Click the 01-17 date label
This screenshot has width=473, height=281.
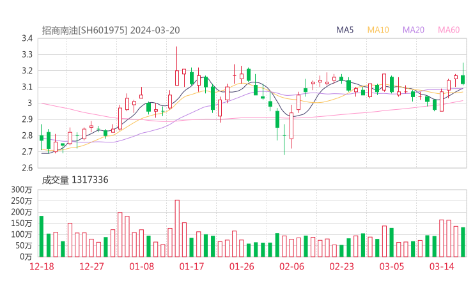point(192,266)
